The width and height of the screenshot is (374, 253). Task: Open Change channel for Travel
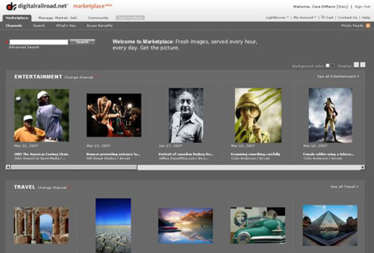coord(51,187)
